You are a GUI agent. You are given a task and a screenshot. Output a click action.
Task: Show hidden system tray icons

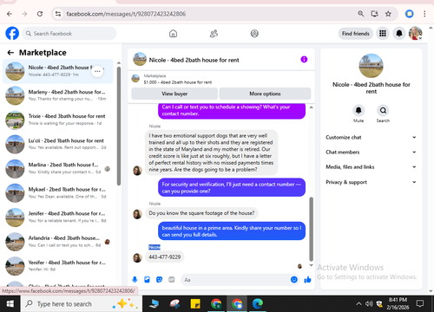(x=358, y=304)
